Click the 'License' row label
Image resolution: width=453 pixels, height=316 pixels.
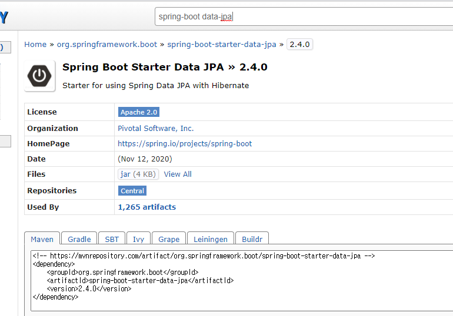tap(42, 112)
